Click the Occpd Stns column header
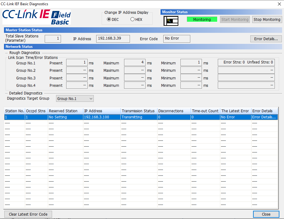284x219 pixels. 36,111
